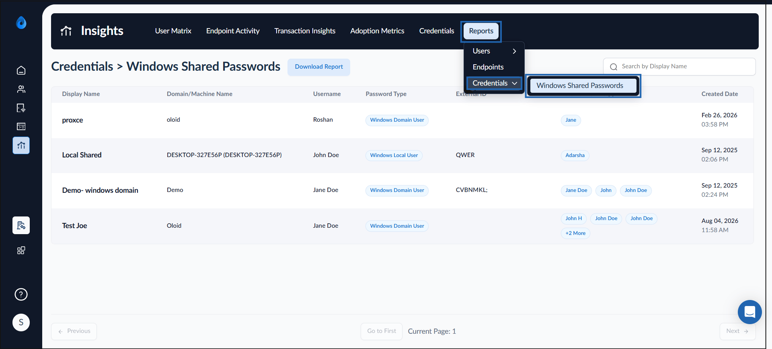Select the Local Shared row name
The height and width of the screenshot is (349, 772).
coord(82,155)
